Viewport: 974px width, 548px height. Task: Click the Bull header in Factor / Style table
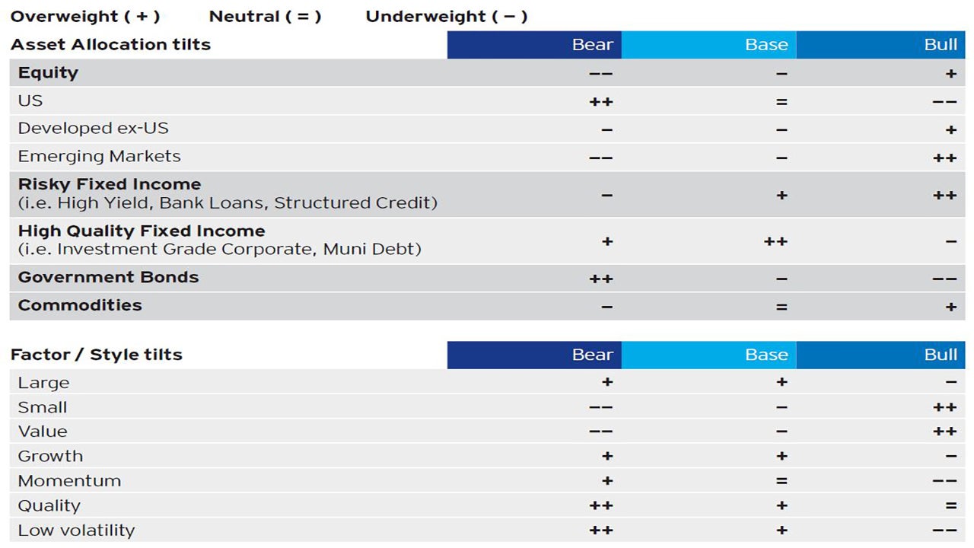[880, 355]
